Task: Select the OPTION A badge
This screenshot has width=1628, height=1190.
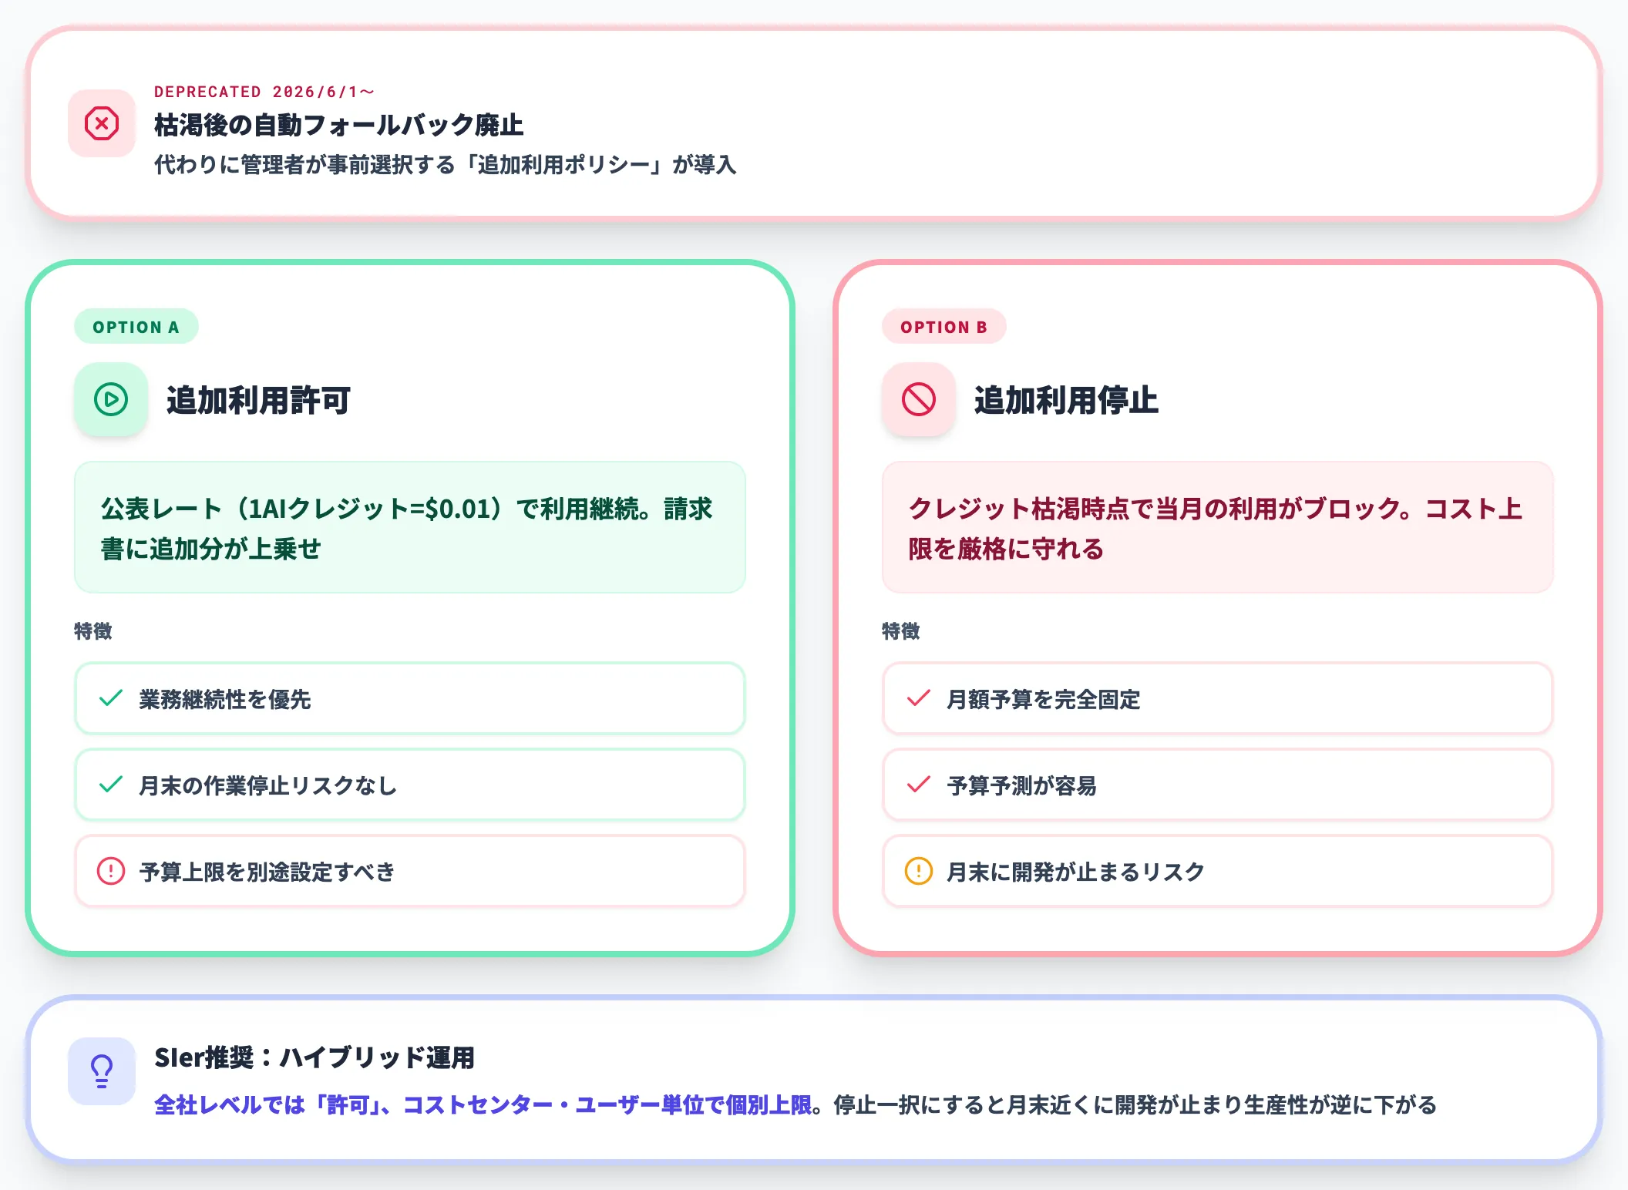Action: (x=136, y=327)
